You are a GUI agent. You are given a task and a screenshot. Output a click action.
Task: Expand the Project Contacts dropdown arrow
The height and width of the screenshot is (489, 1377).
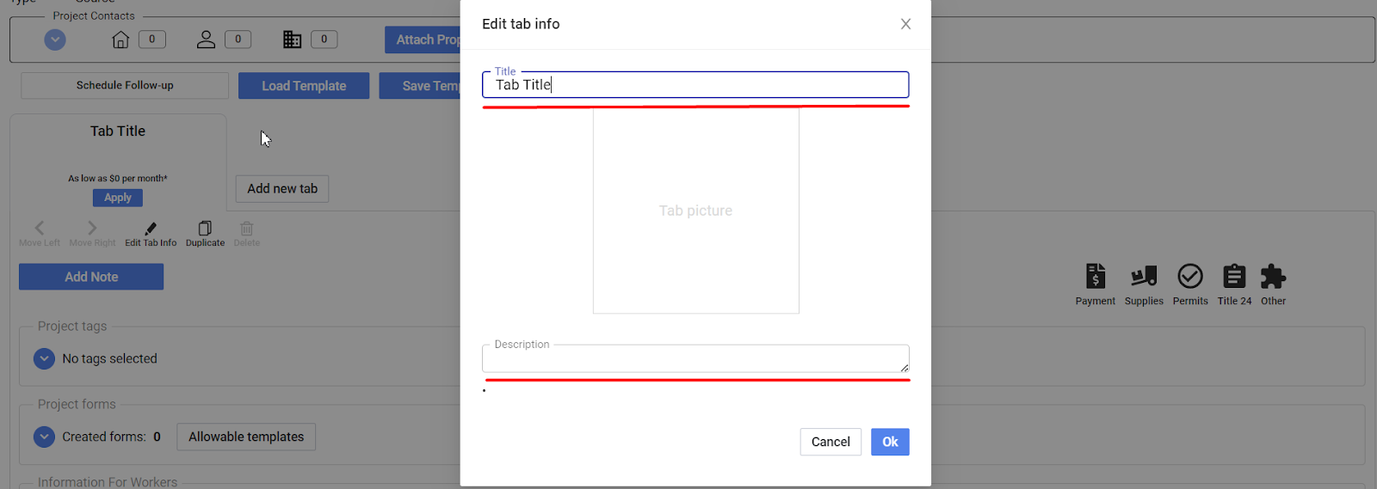(x=55, y=40)
